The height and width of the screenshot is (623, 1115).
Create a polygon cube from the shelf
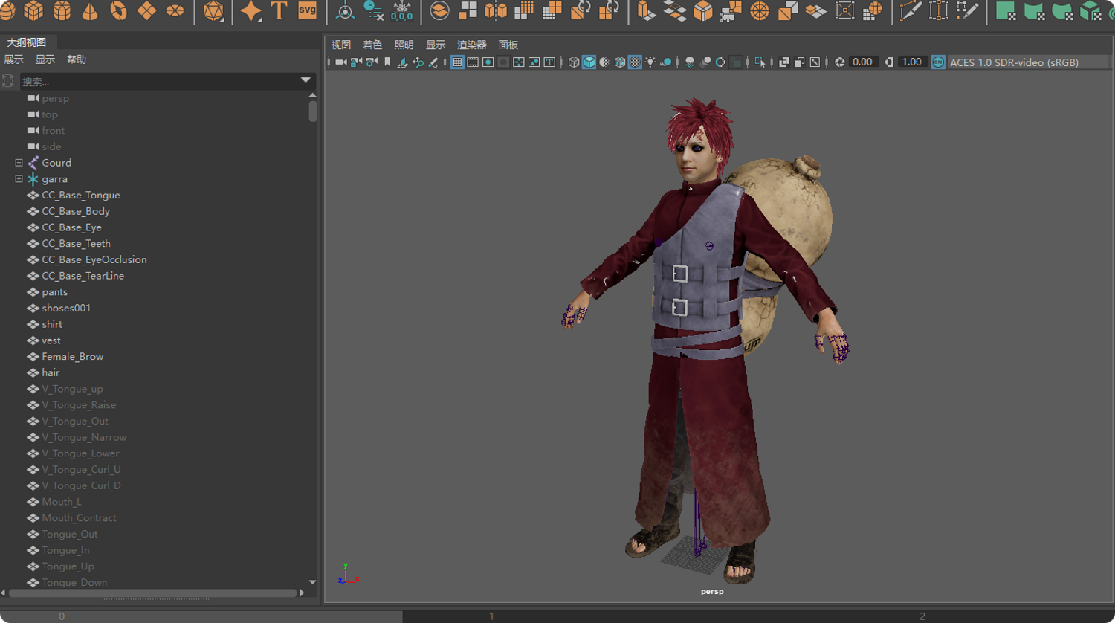coord(33,11)
